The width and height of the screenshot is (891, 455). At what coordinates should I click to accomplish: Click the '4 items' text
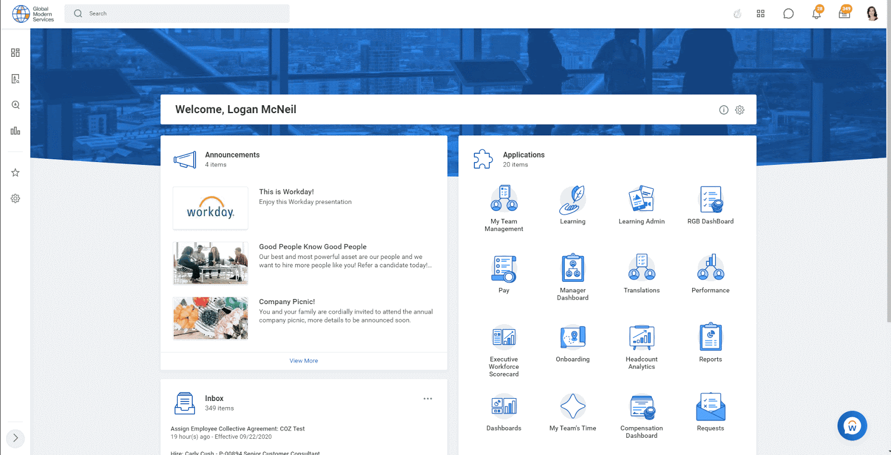point(216,165)
